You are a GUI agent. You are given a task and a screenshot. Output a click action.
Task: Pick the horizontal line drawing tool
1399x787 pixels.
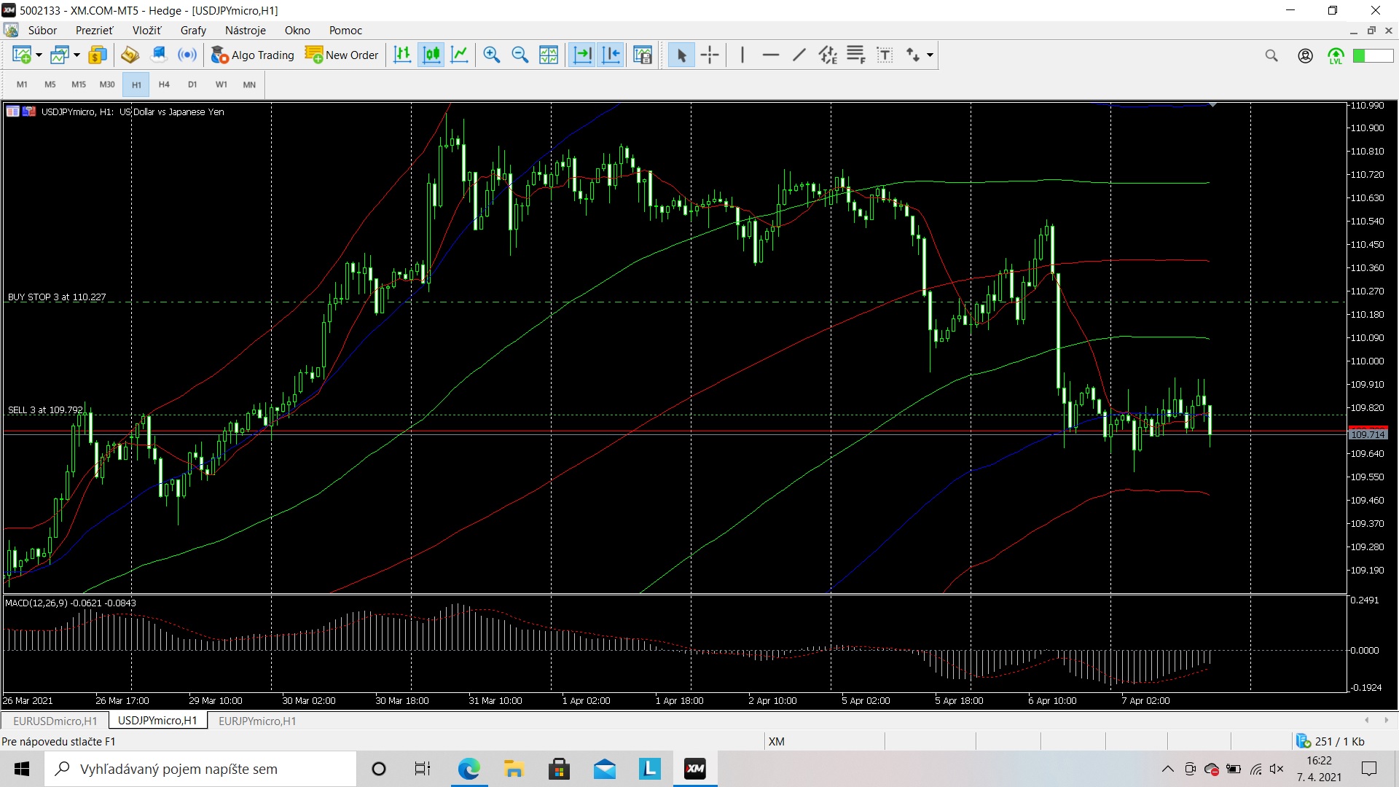pyautogui.click(x=770, y=55)
